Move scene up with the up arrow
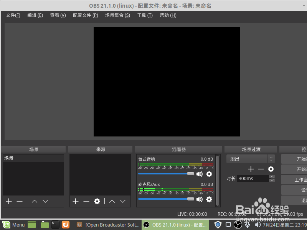The image size is (307, 230). click(x=35, y=201)
